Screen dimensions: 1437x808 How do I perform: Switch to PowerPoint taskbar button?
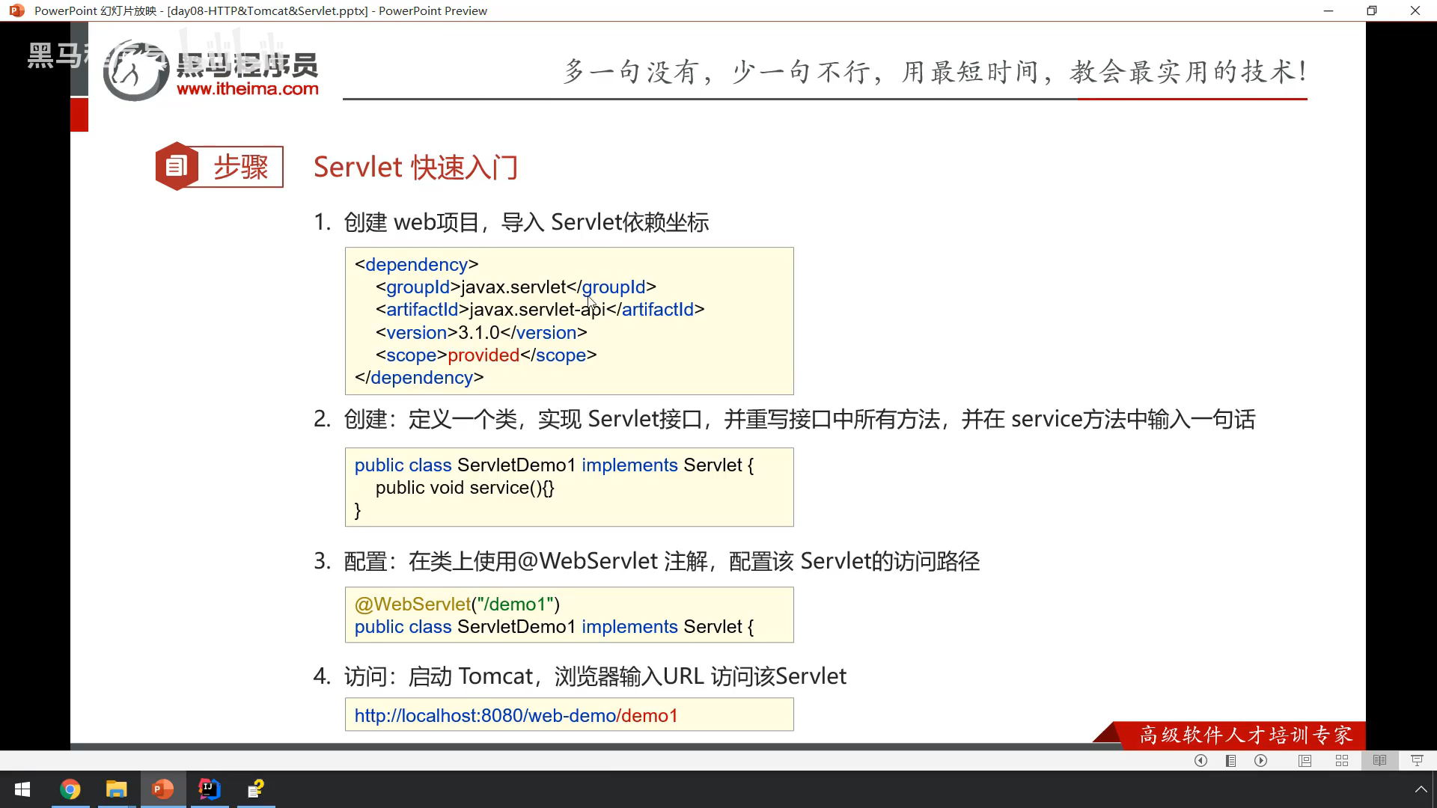[x=163, y=789]
